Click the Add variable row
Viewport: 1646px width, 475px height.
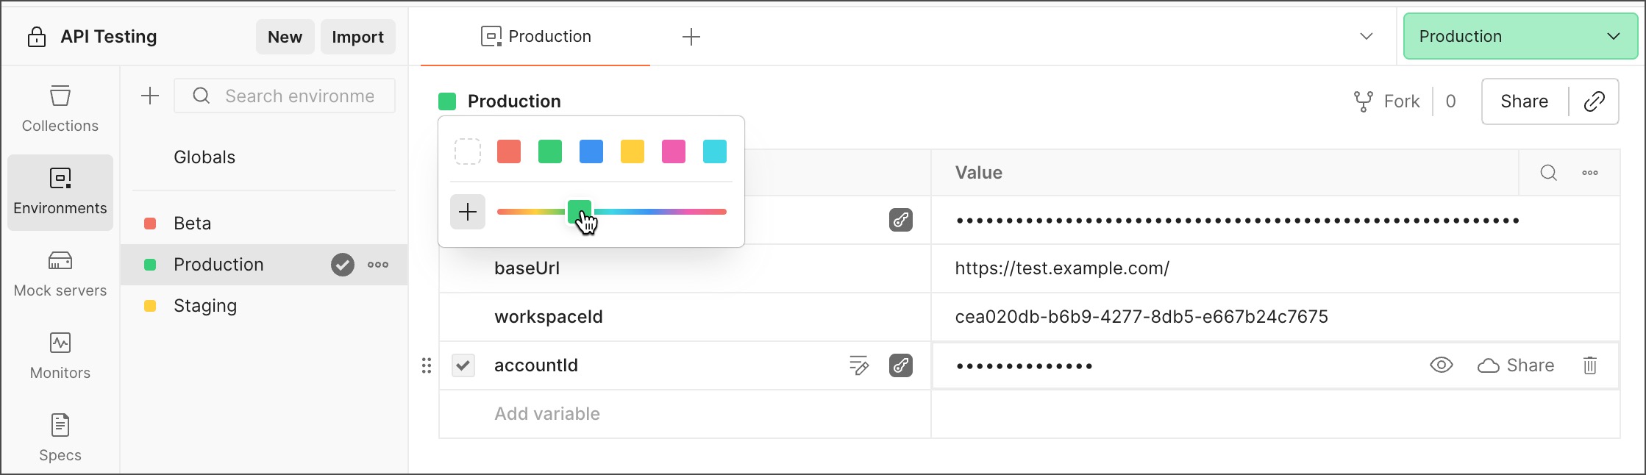pyautogui.click(x=546, y=414)
